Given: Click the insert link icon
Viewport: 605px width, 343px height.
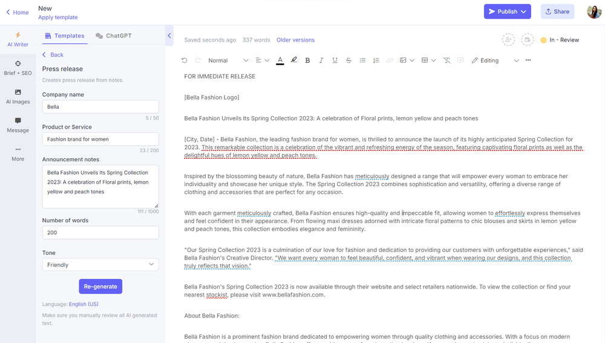Looking at the screenshot, I should coord(390,60).
